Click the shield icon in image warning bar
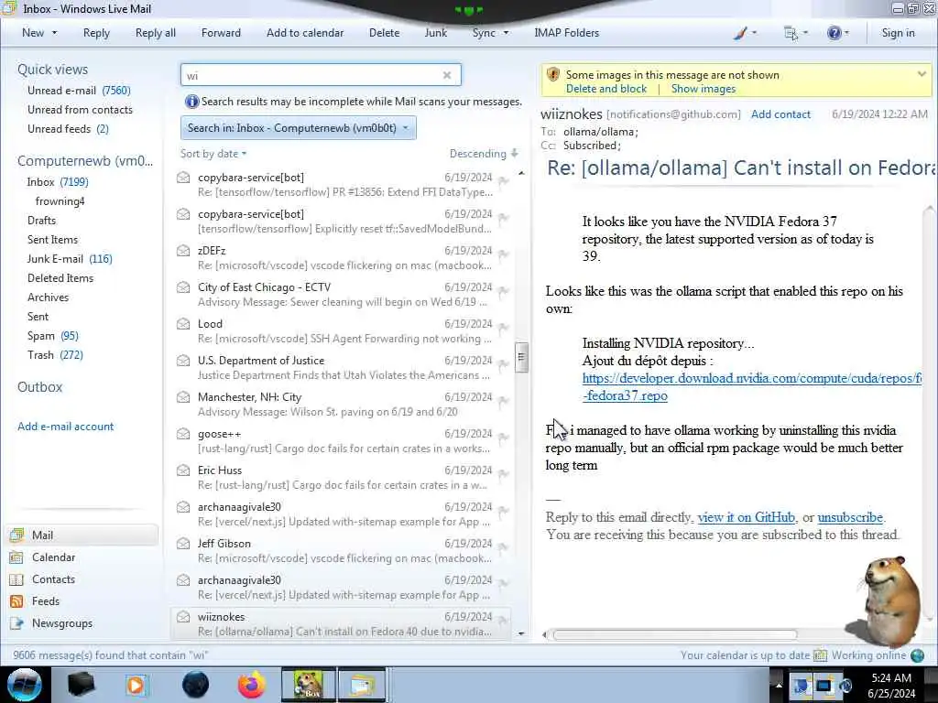The height and width of the screenshot is (703, 938). (x=552, y=75)
